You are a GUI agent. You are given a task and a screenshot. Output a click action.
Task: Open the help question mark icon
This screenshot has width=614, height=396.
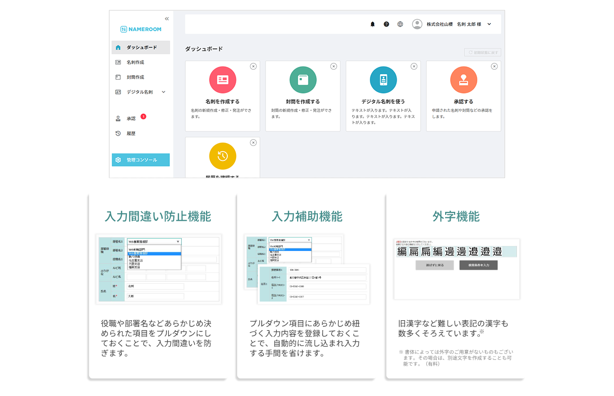(x=386, y=24)
